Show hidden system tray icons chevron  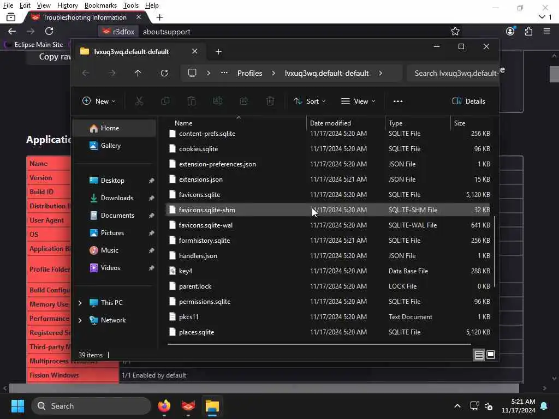pyautogui.click(x=457, y=406)
